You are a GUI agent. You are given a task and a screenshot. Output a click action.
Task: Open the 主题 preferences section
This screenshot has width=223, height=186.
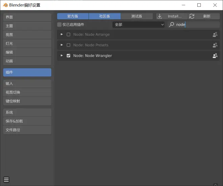pos(27,26)
